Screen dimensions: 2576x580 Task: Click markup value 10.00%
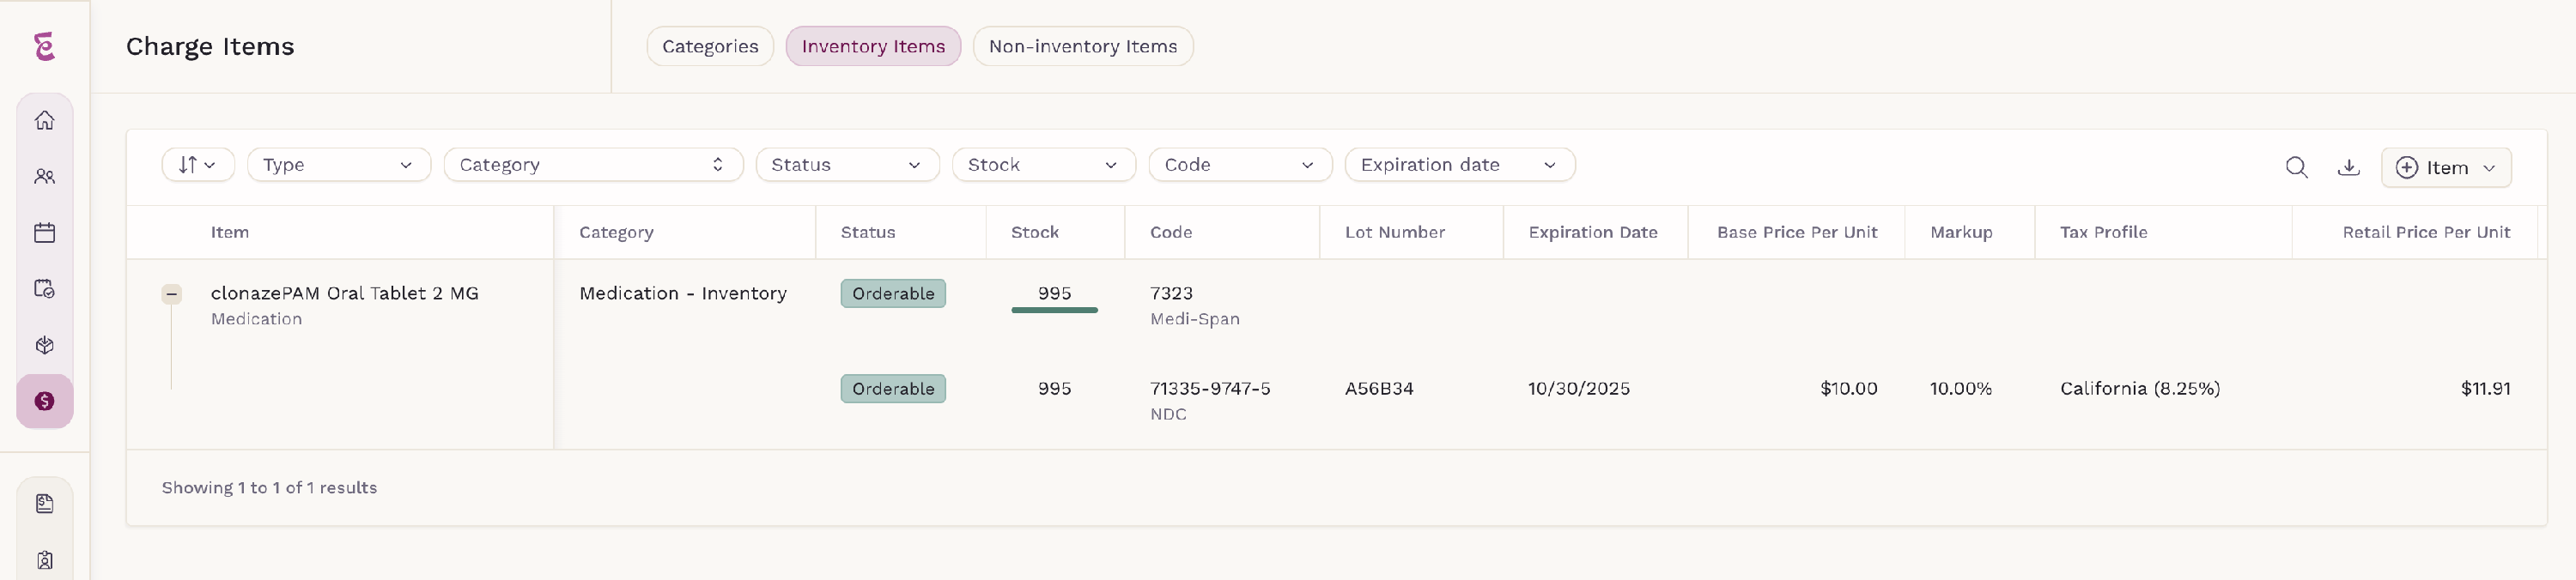tap(1961, 389)
